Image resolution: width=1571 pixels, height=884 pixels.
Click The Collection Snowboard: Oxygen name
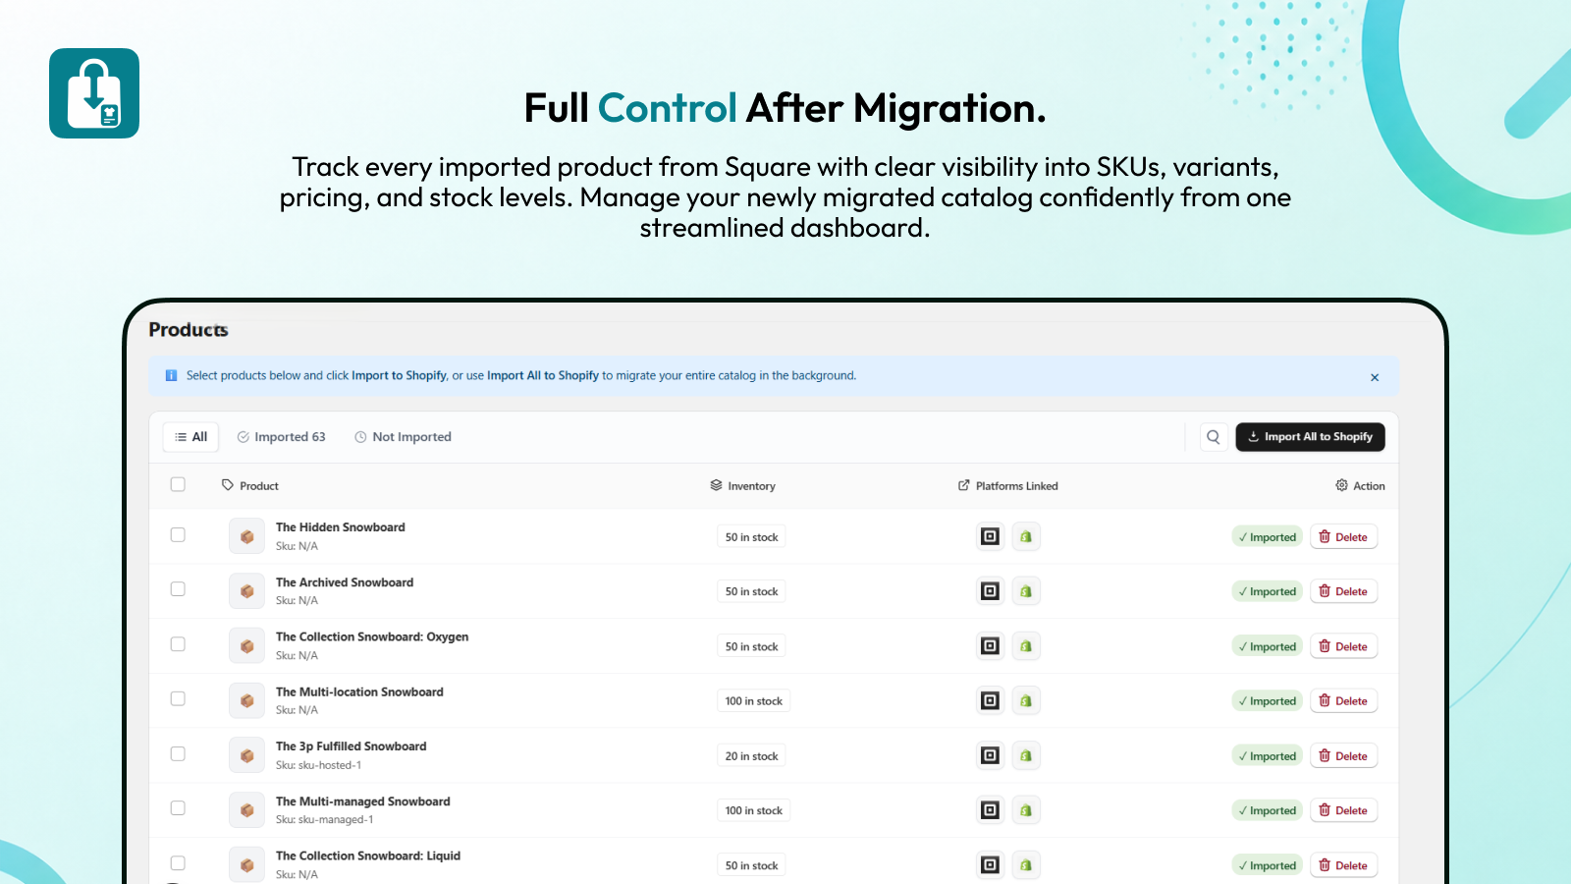point(372,636)
